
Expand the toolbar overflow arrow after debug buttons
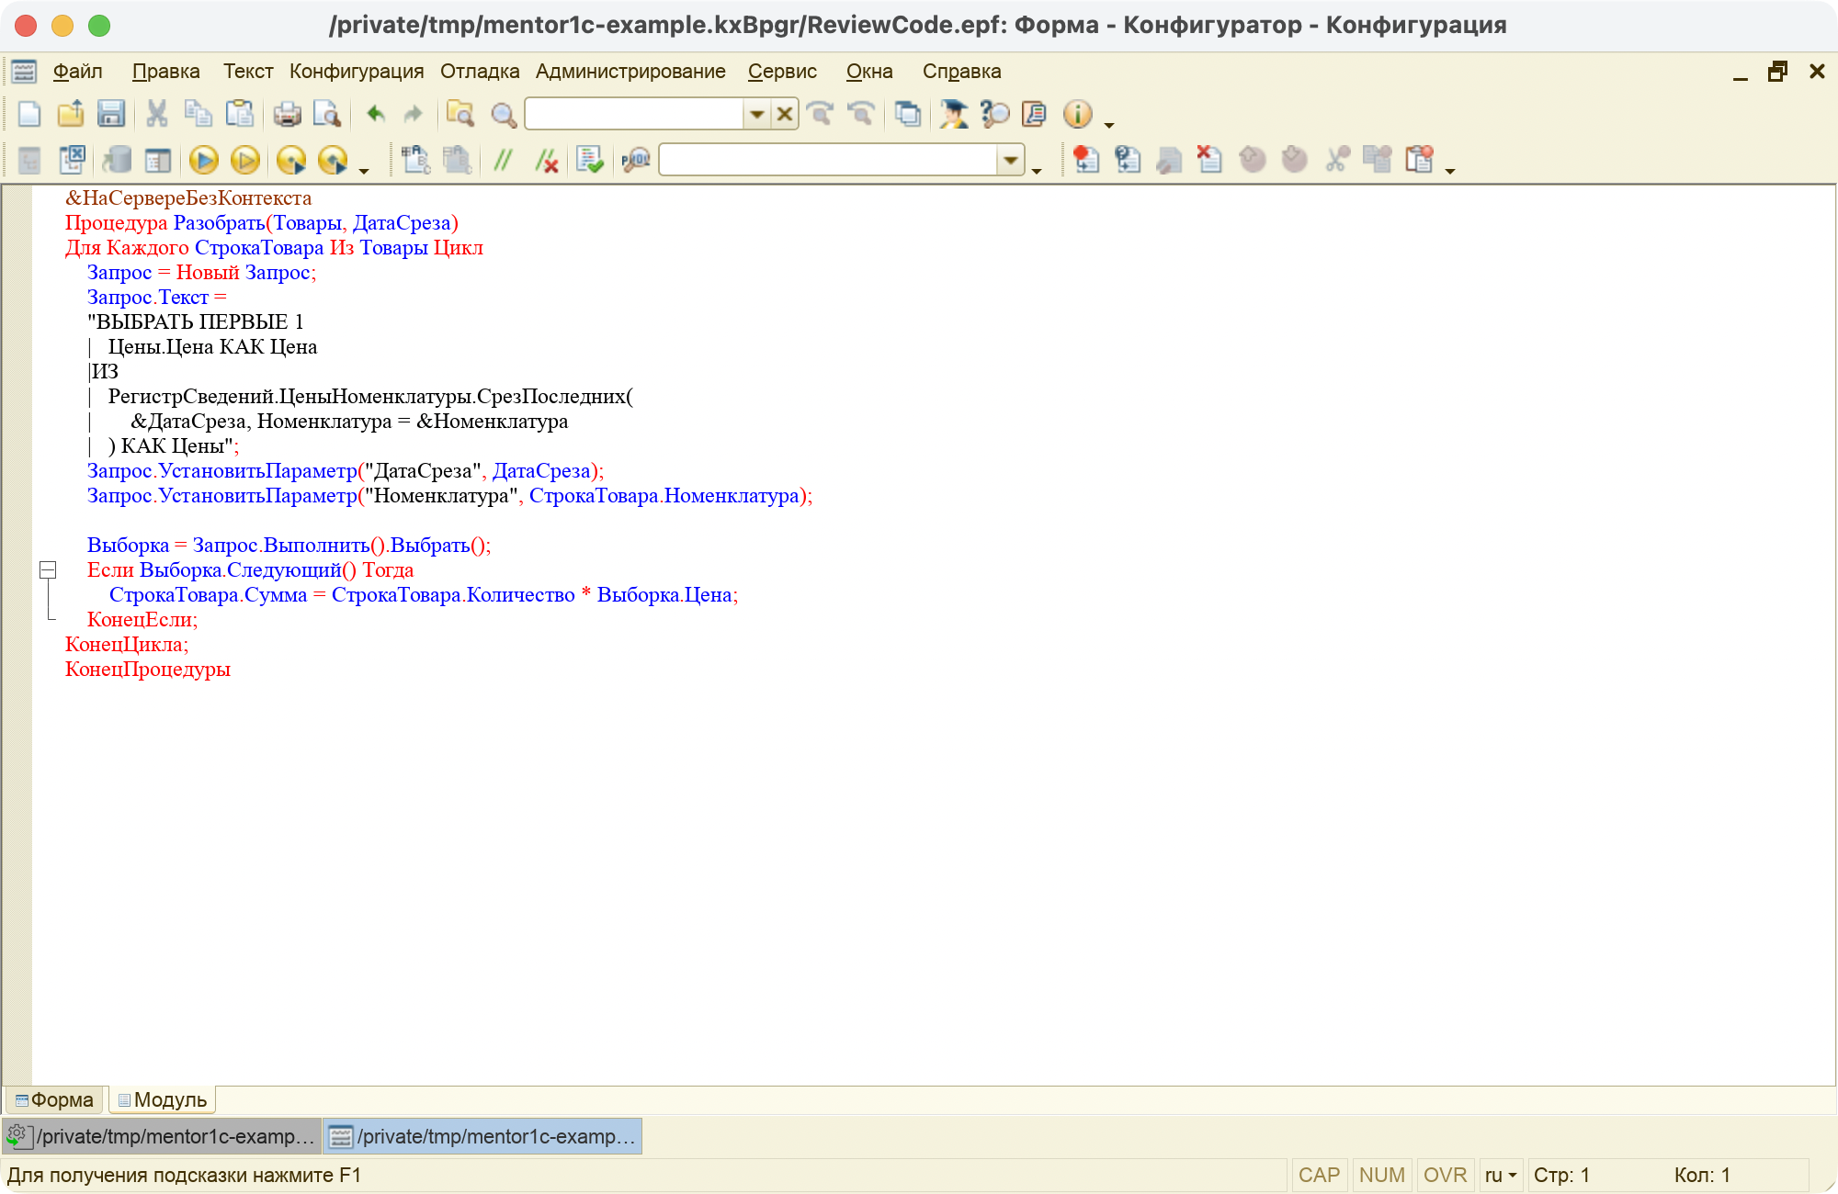coord(364,171)
